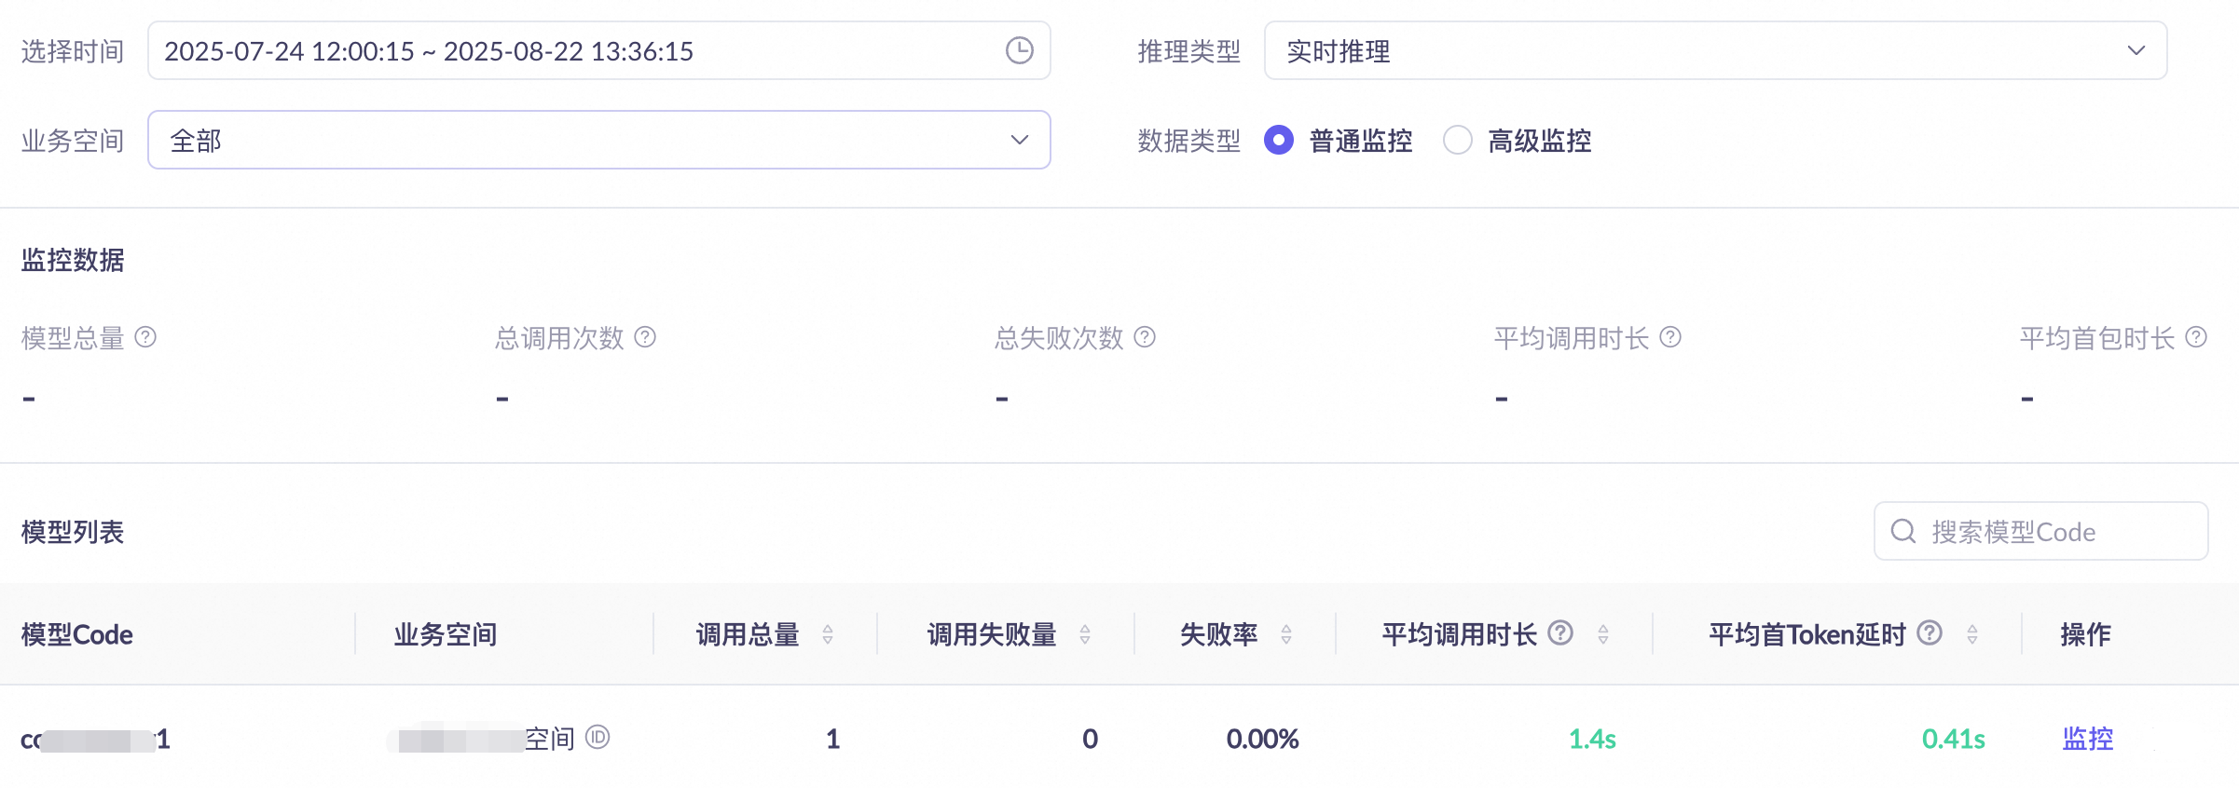Click help icon in 平均首Token延时 header
This screenshot has width=2239, height=788.
tap(1930, 633)
